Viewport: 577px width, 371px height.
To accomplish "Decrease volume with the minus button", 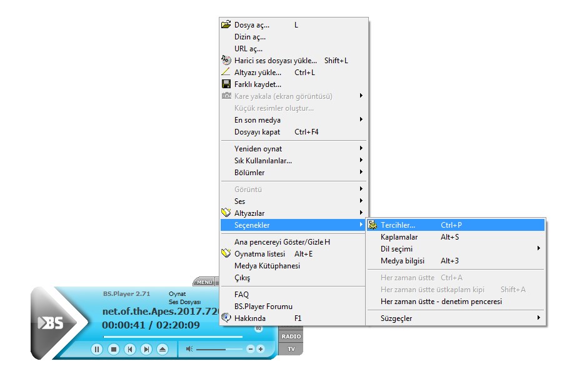I will click(250, 349).
